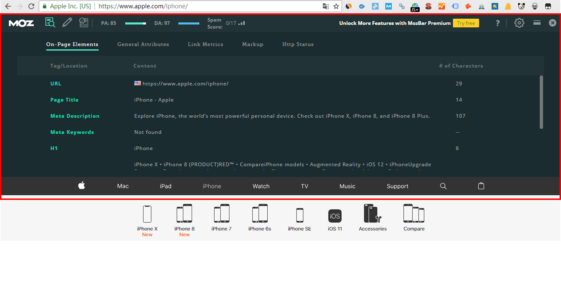
Task: Open the Markup tab
Action: pyautogui.click(x=253, y=44)
